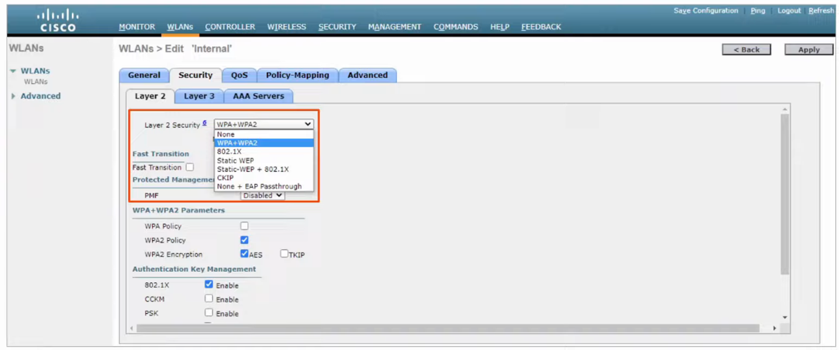Screen dimensions: 839x350
Task: Click the Apply button
Action: 808,49
